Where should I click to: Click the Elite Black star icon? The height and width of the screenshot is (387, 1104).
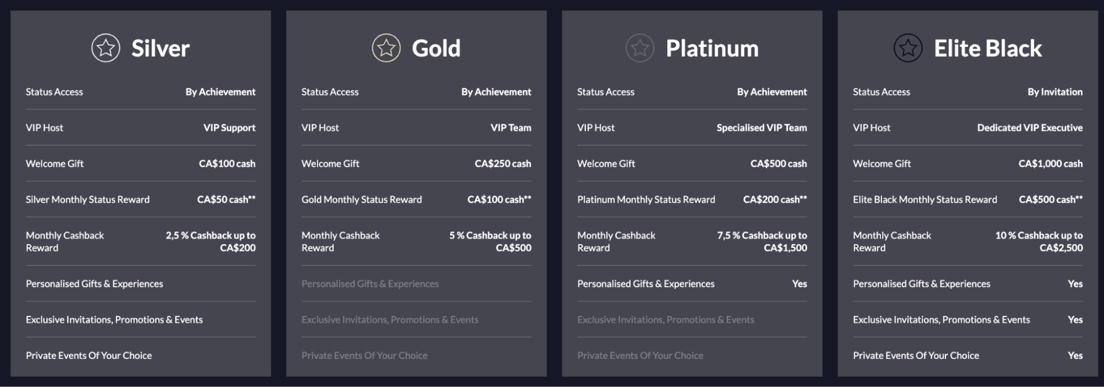[908, 48]
